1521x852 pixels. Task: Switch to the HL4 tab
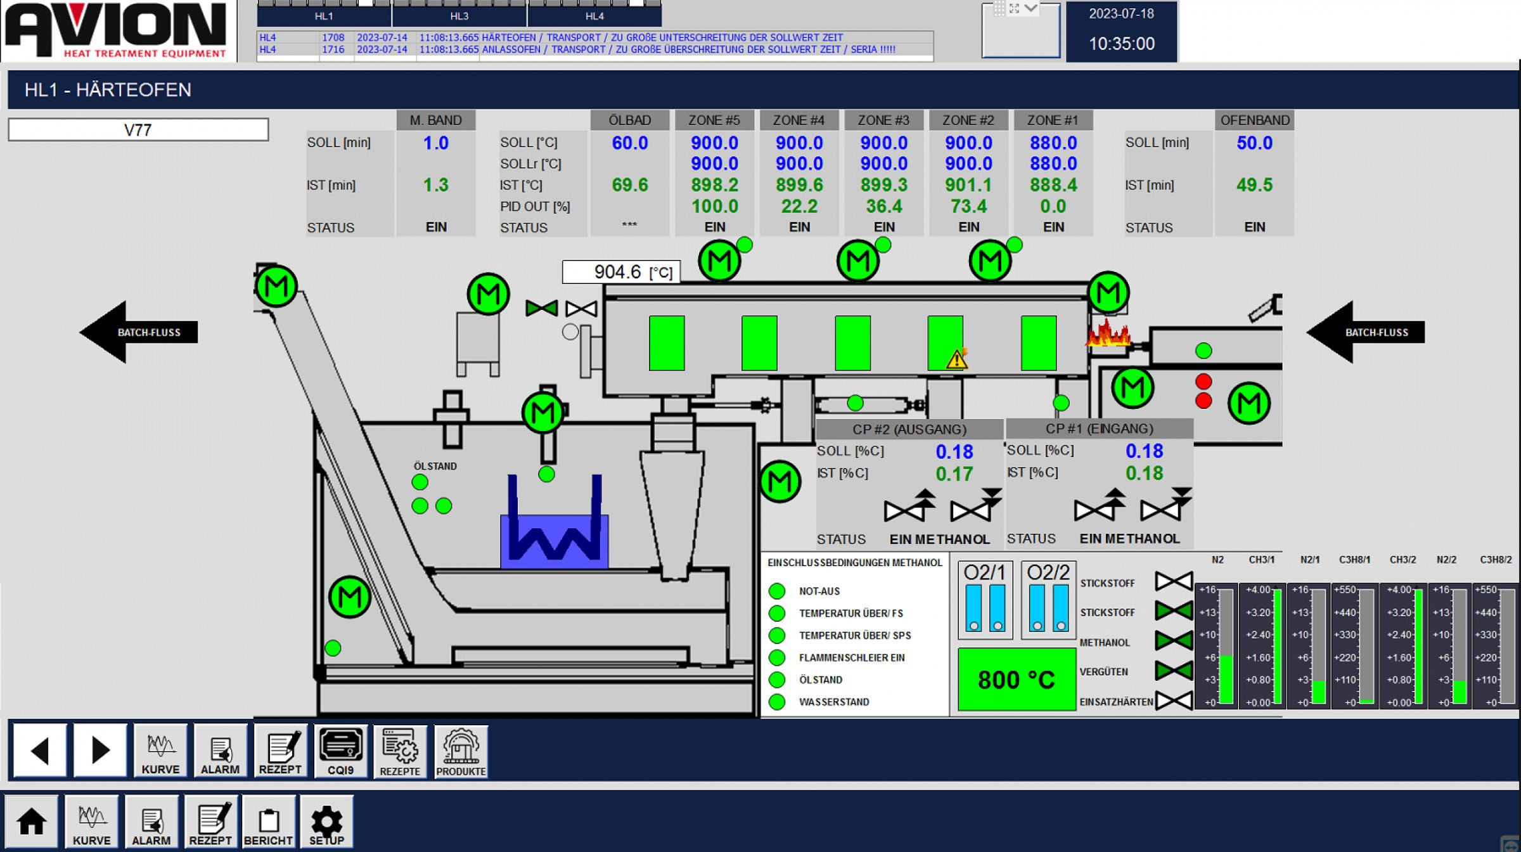pos(594,16)
